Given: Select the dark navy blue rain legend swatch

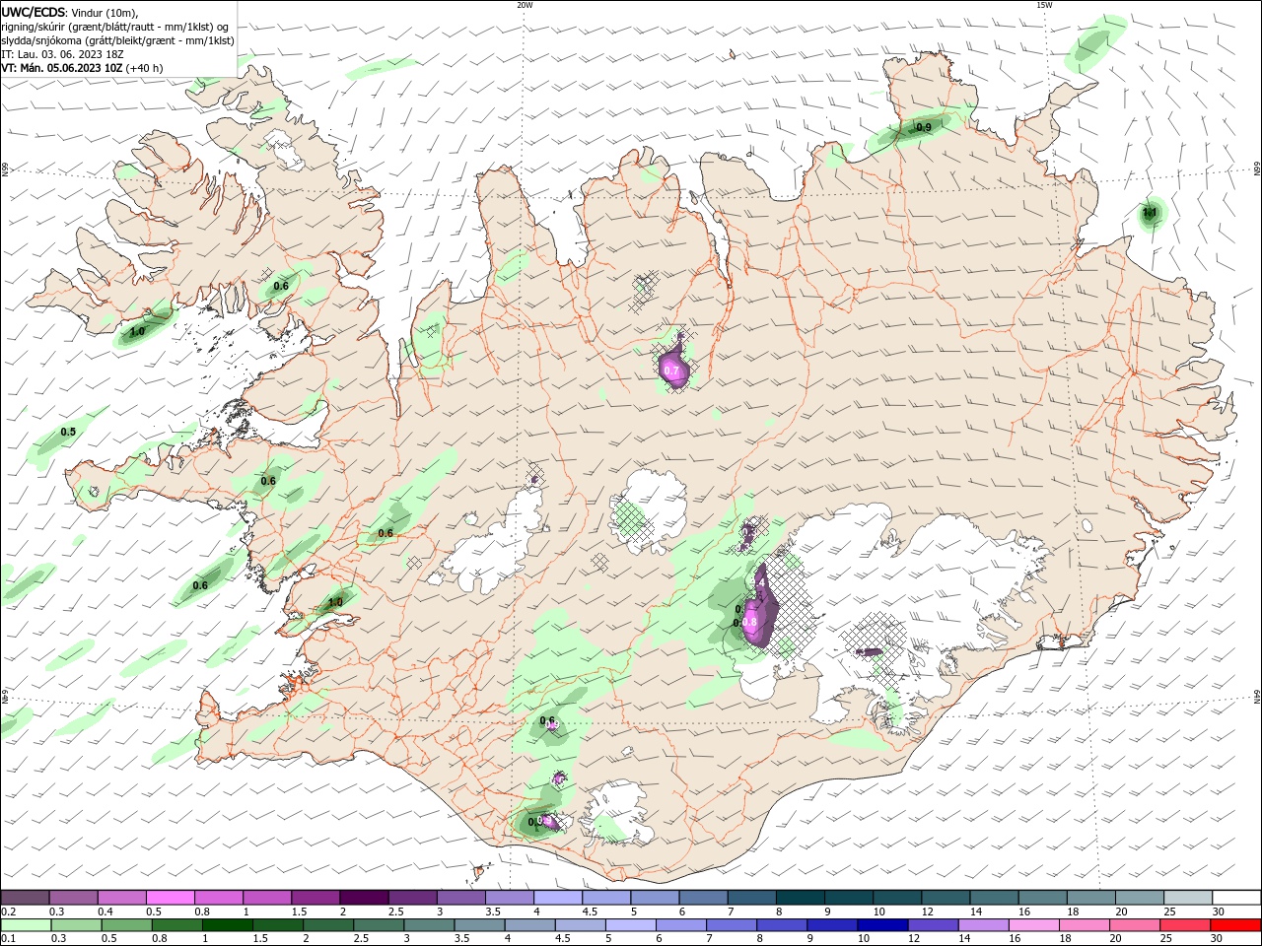Looking at the screenshot, I should (880, 925).
